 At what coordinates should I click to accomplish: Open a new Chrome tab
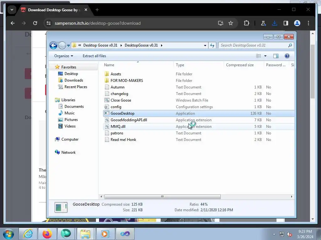click(97, 10)
